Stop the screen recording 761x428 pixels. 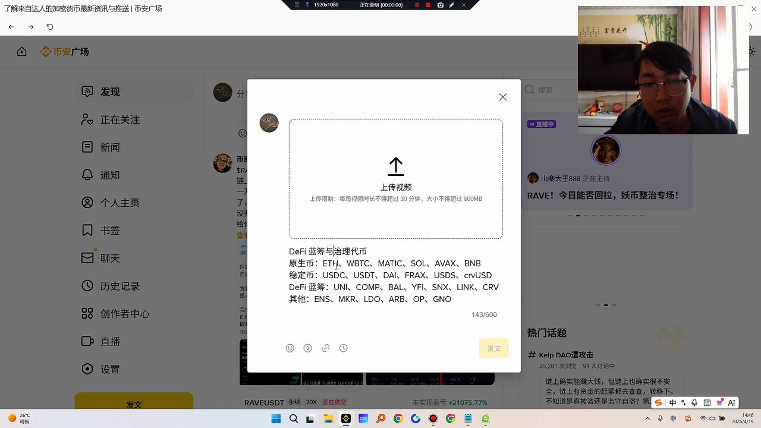(428, 5)
